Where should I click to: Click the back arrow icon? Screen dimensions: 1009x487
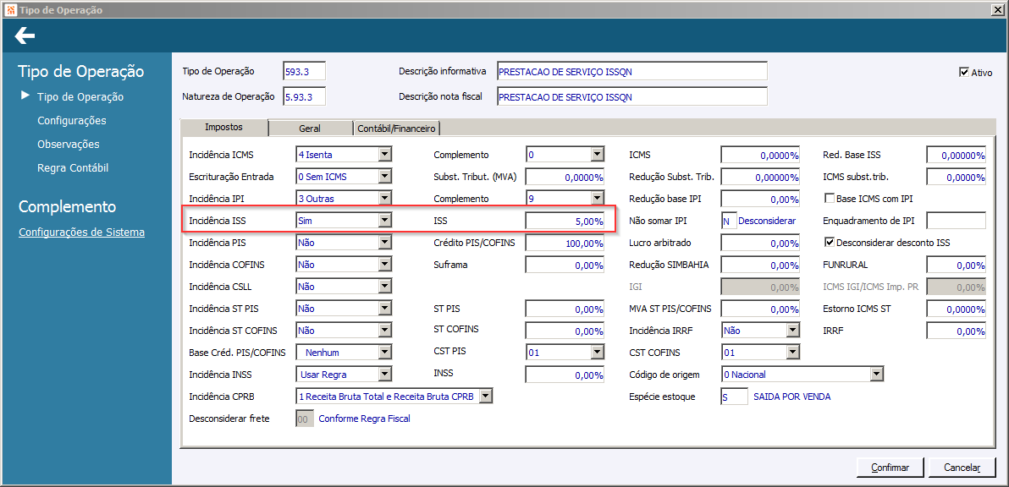(x=25, y=36)
